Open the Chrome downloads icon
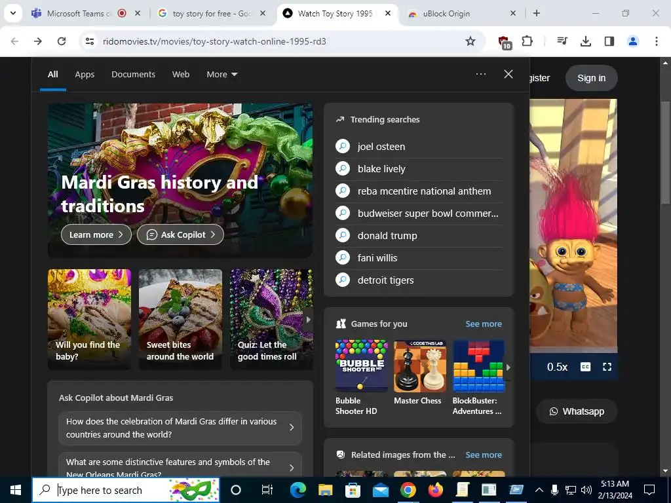Viewport: 671px width, 503px height. tap(586, 41)
